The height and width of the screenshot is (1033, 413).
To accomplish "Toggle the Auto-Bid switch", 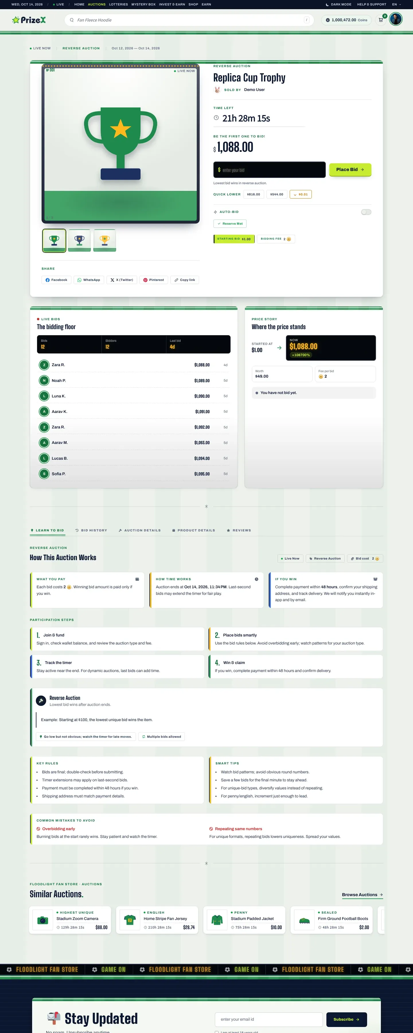I will (x=366, y=212).
